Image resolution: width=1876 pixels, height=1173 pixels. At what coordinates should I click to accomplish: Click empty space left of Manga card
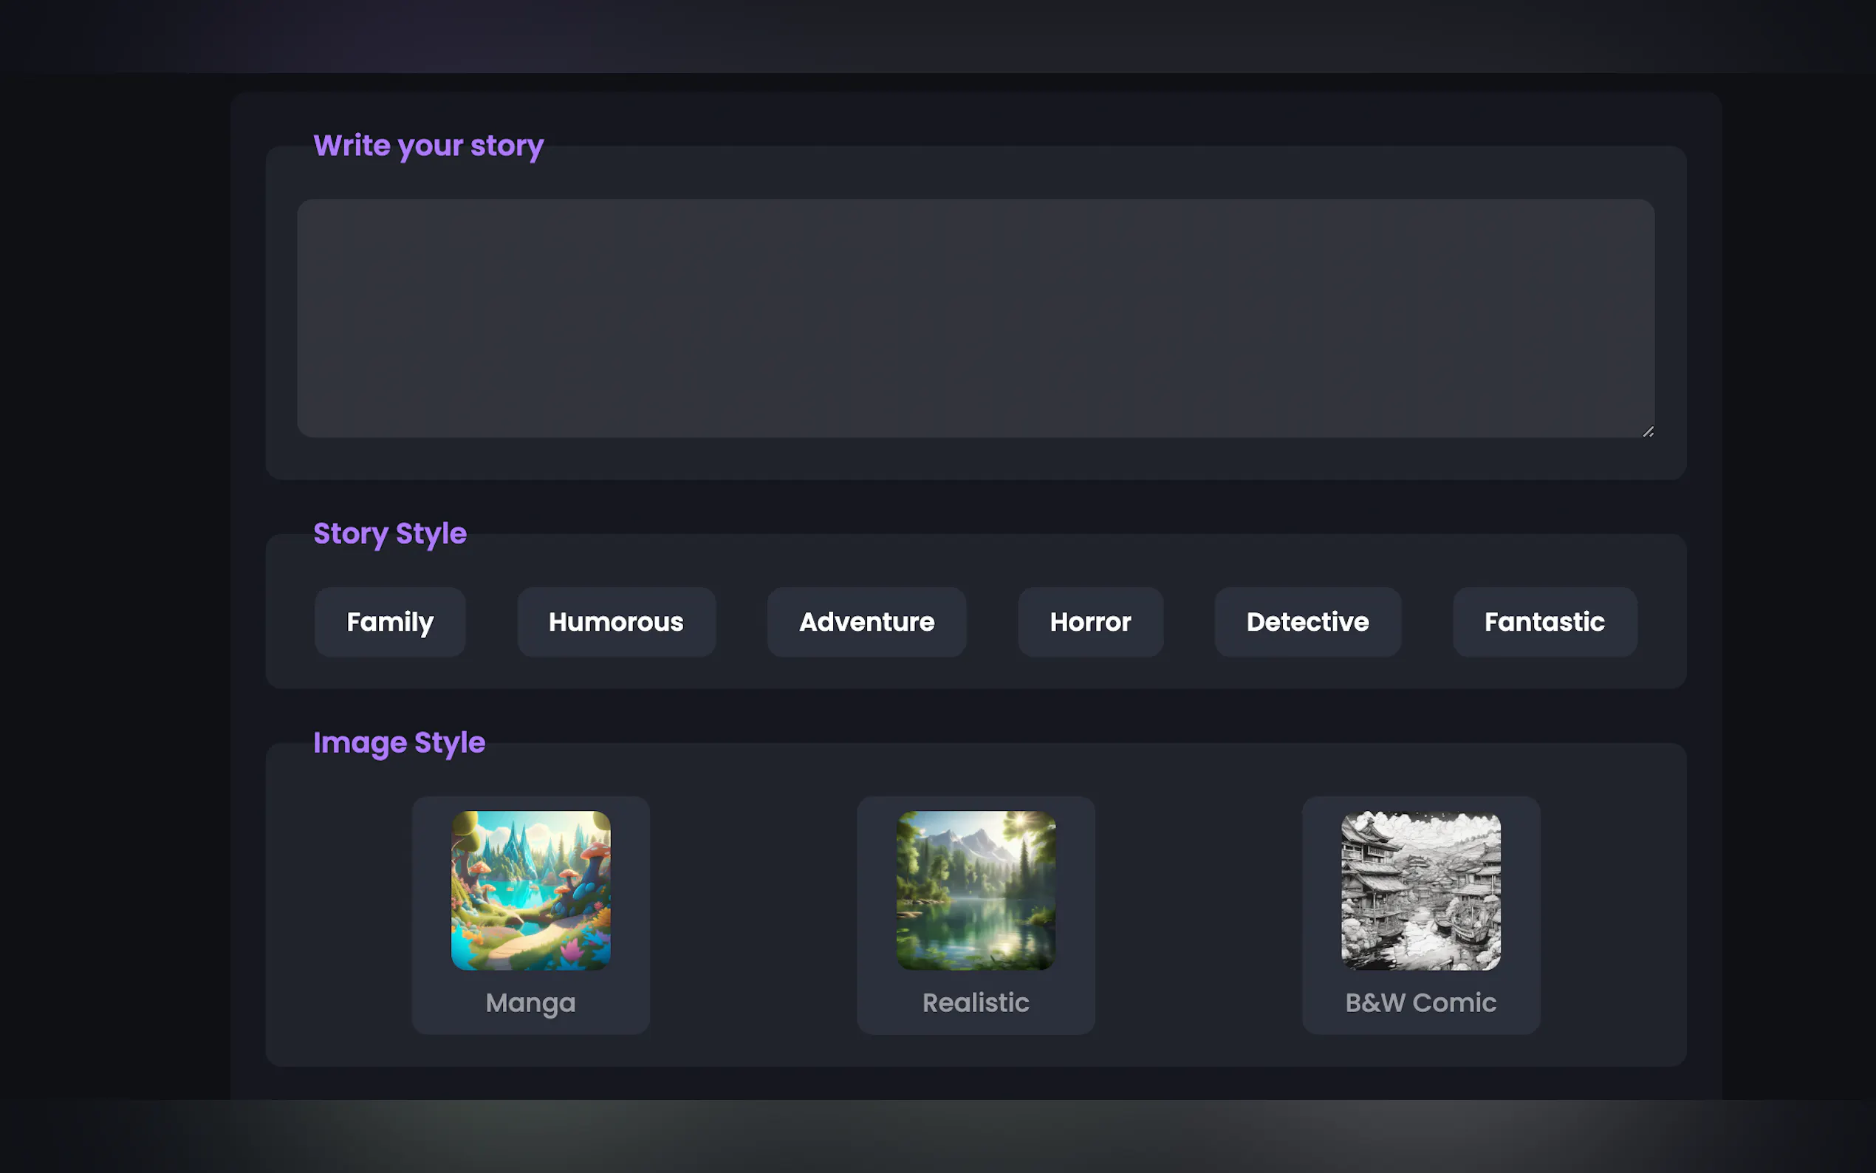tap(338, 915)
